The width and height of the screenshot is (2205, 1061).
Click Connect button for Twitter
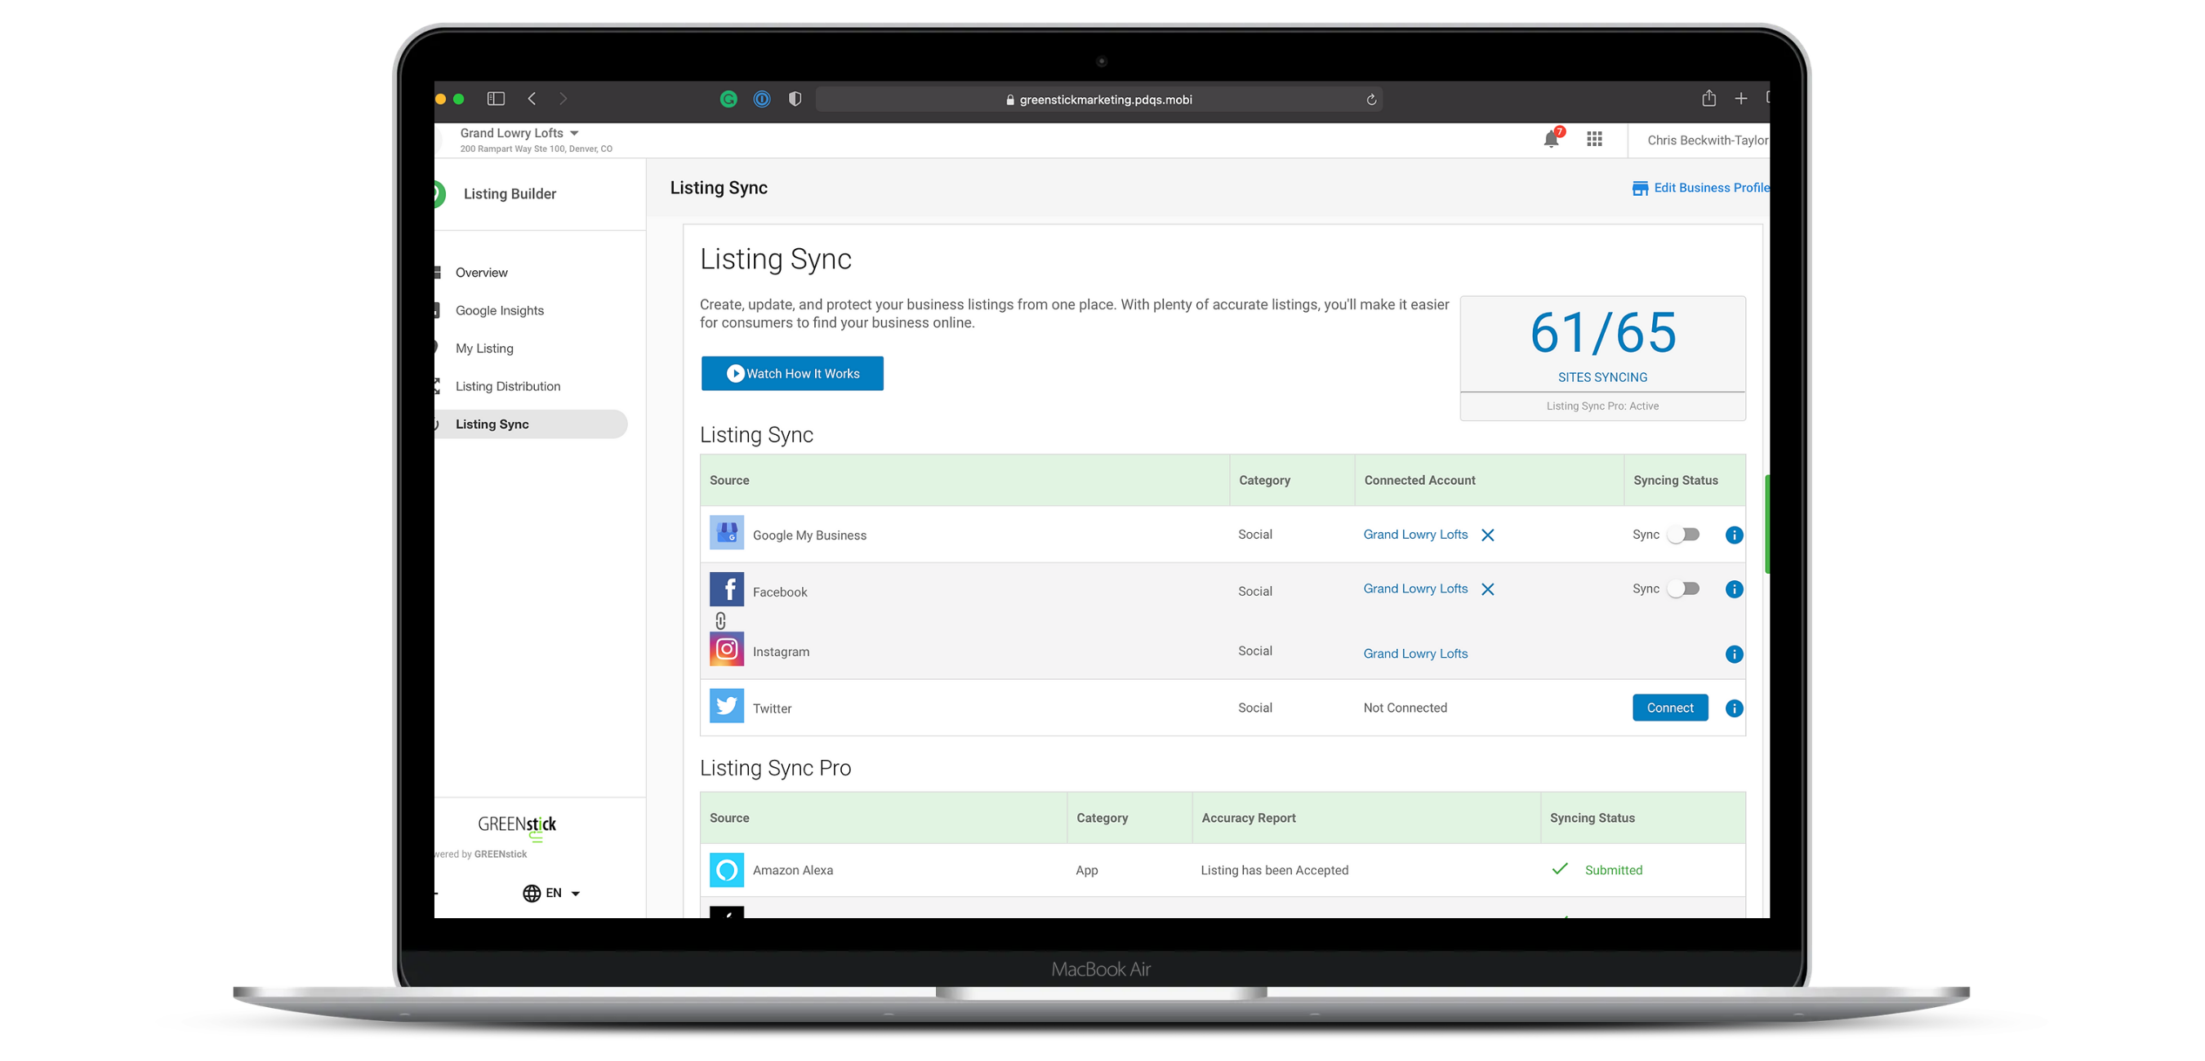[1669, 708]
